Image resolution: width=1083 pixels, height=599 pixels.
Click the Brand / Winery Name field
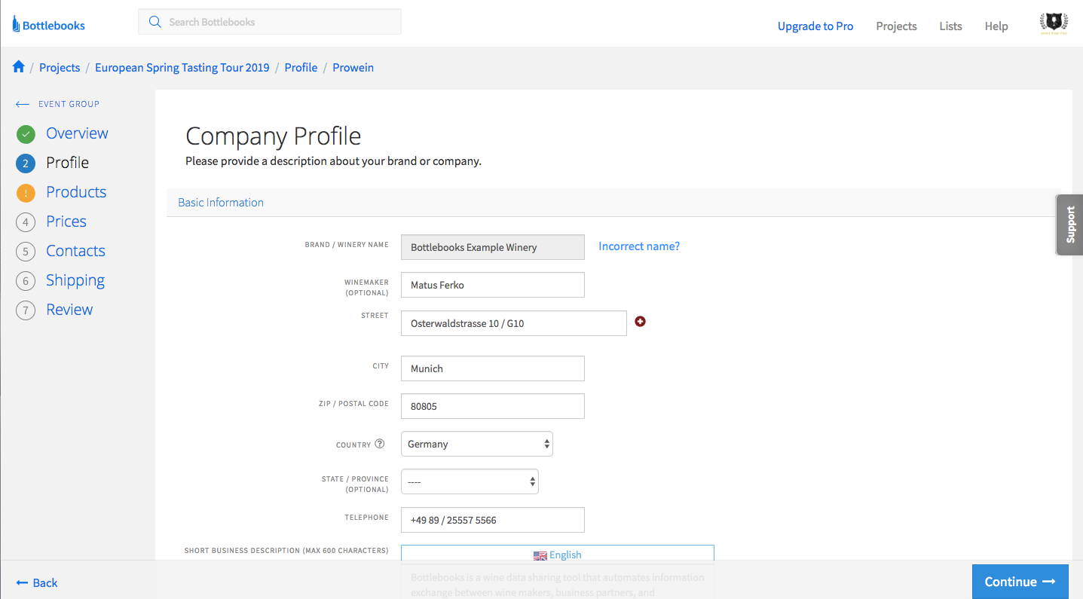click(493, 247)
